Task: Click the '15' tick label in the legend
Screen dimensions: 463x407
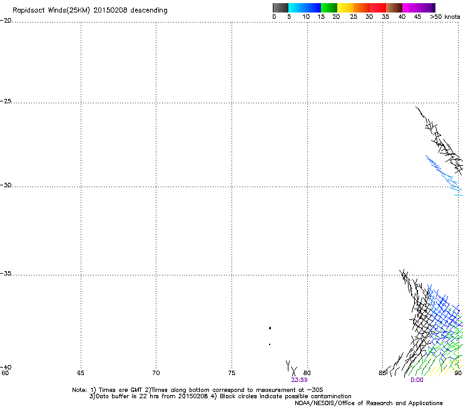Action: click(321, 17)
